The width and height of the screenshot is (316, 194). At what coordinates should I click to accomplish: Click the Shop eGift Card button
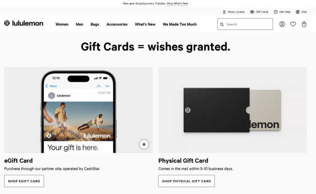[24, 181]
